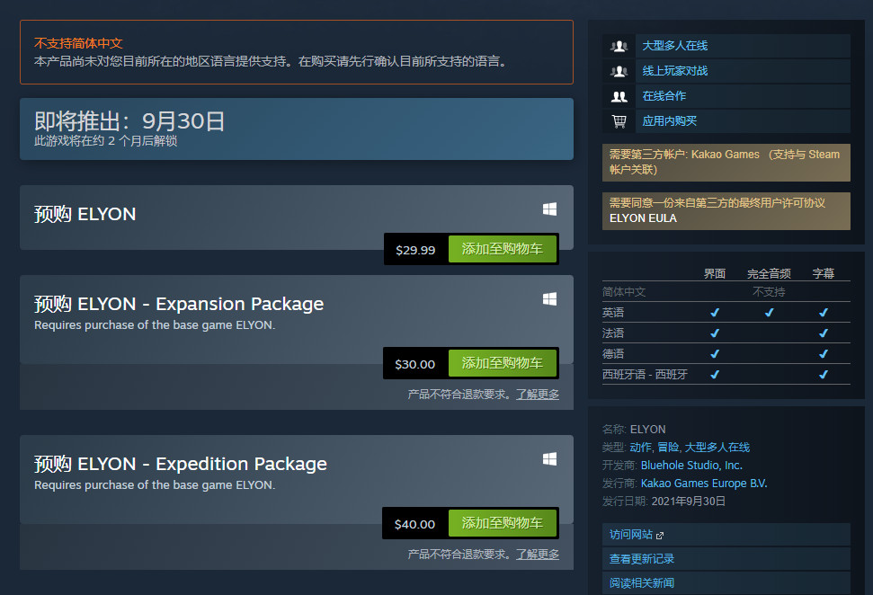Open publisher Kakao Games Europe B.V. link

704,484
